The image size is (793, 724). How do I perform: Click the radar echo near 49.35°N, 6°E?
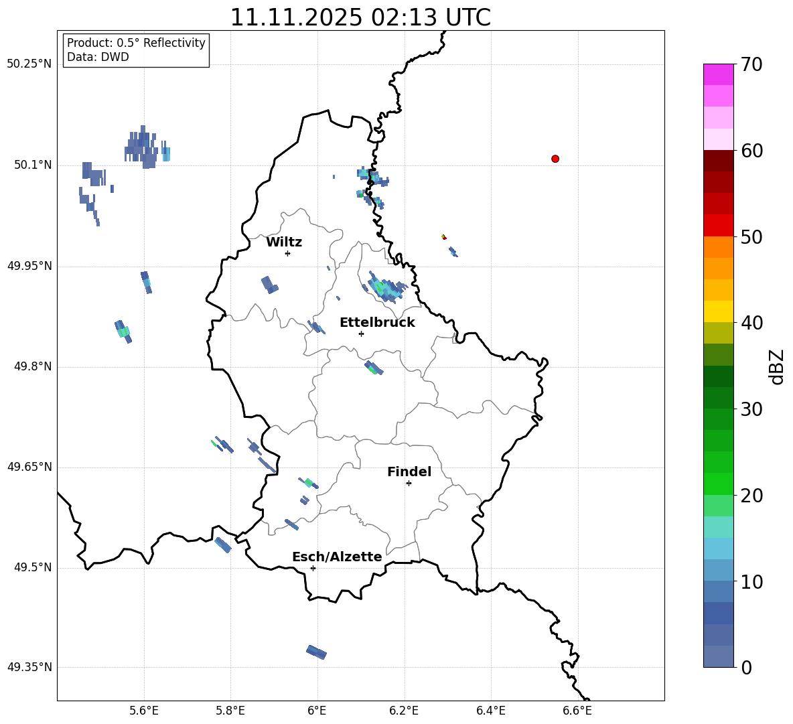pos(317,652)
